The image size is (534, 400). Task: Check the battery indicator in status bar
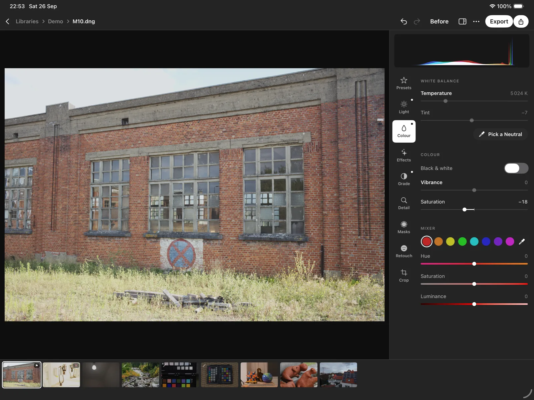click(x=519, y=6)
